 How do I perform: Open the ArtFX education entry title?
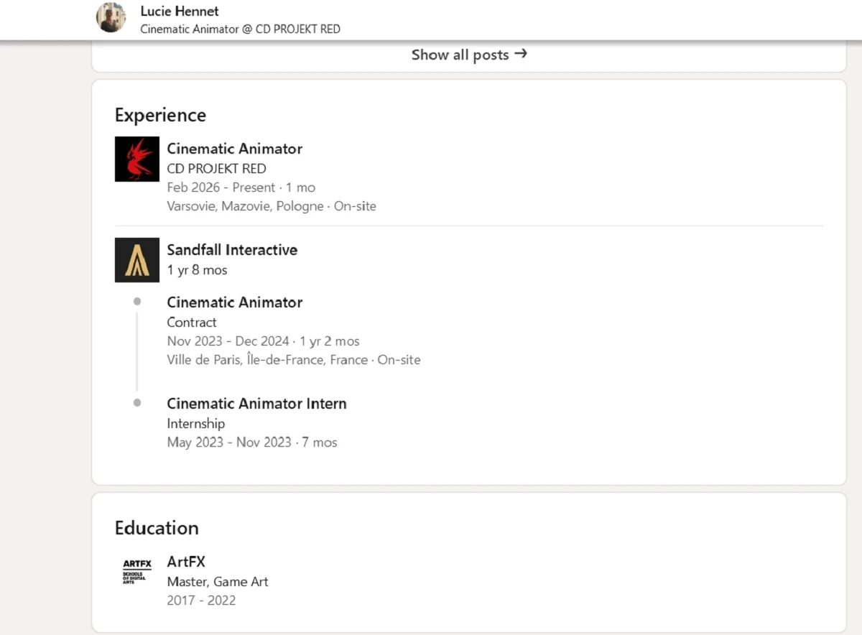[x=186, y=562]
